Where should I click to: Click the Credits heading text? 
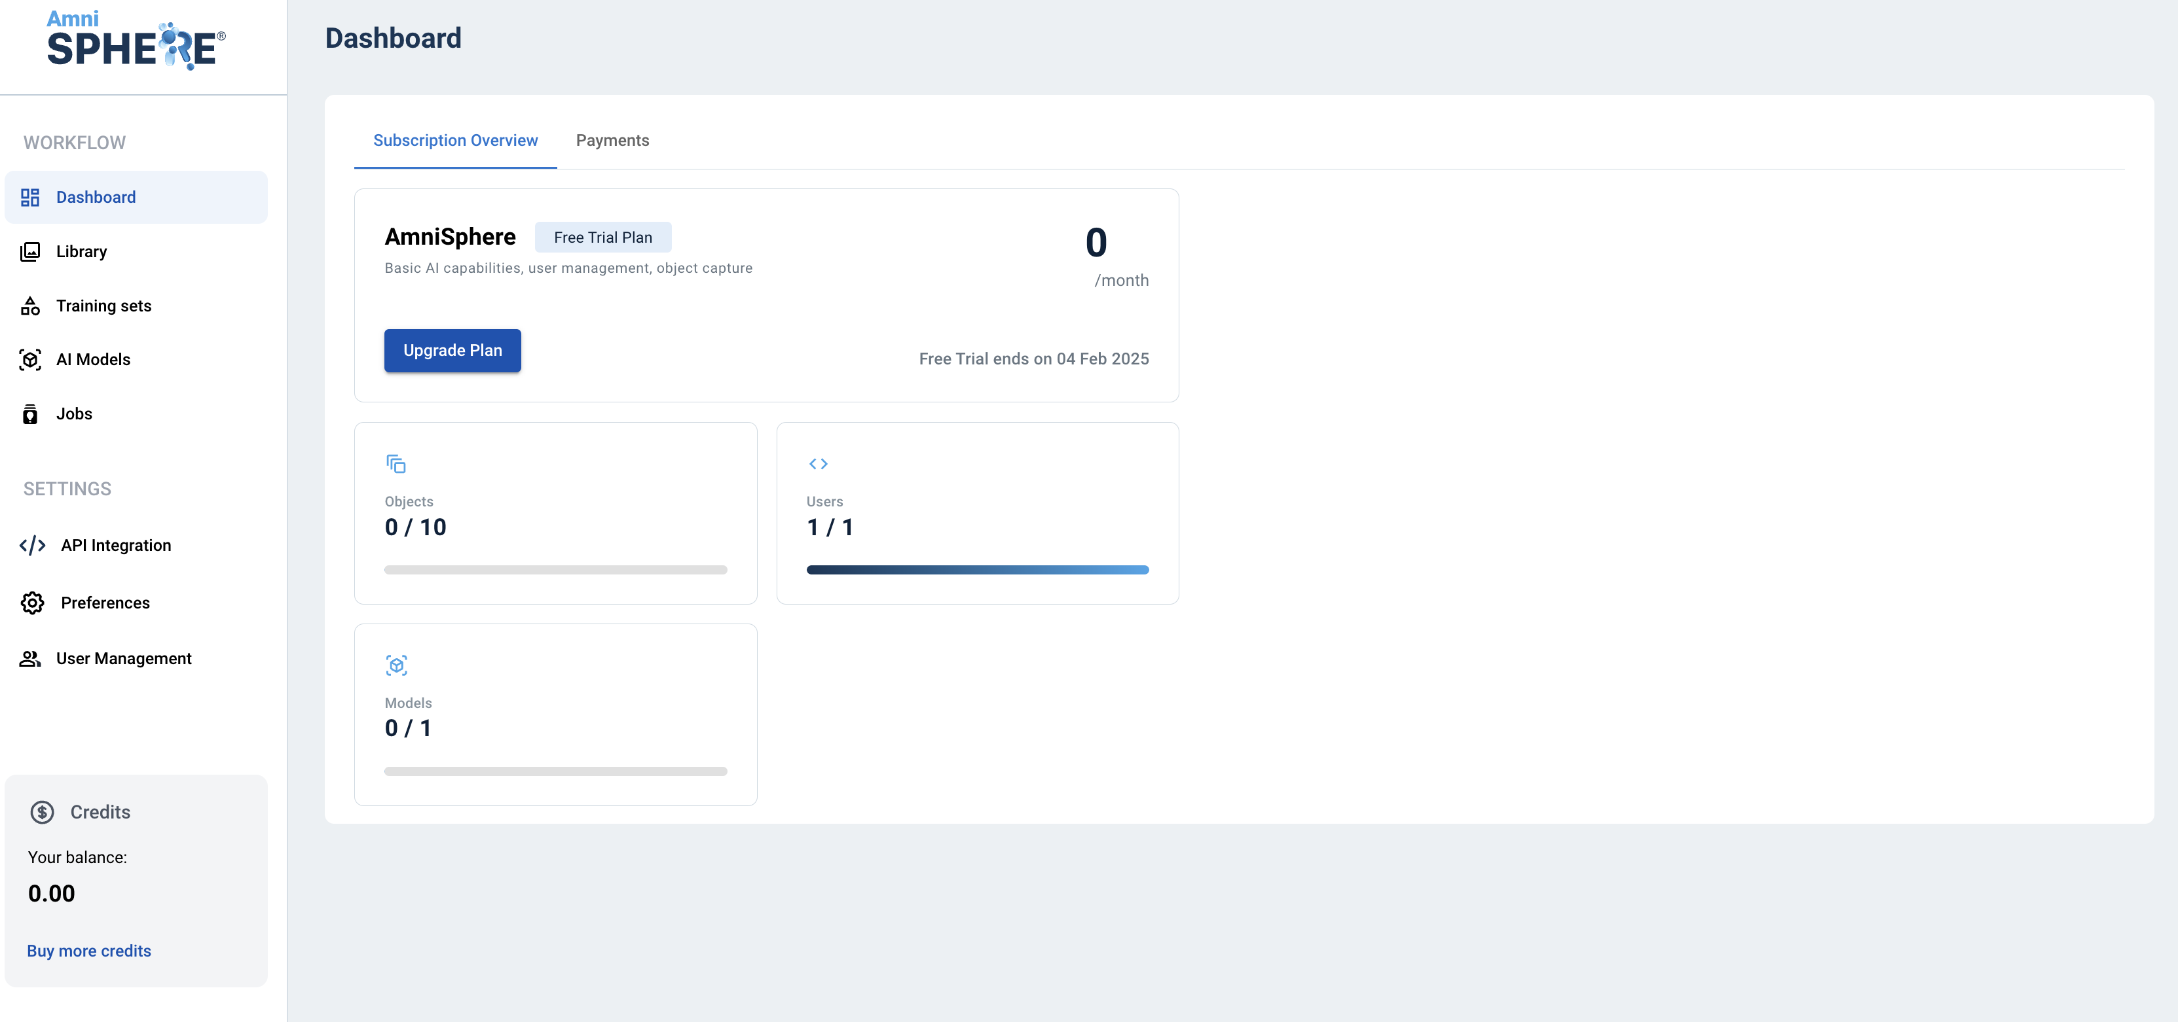point(101,813)
